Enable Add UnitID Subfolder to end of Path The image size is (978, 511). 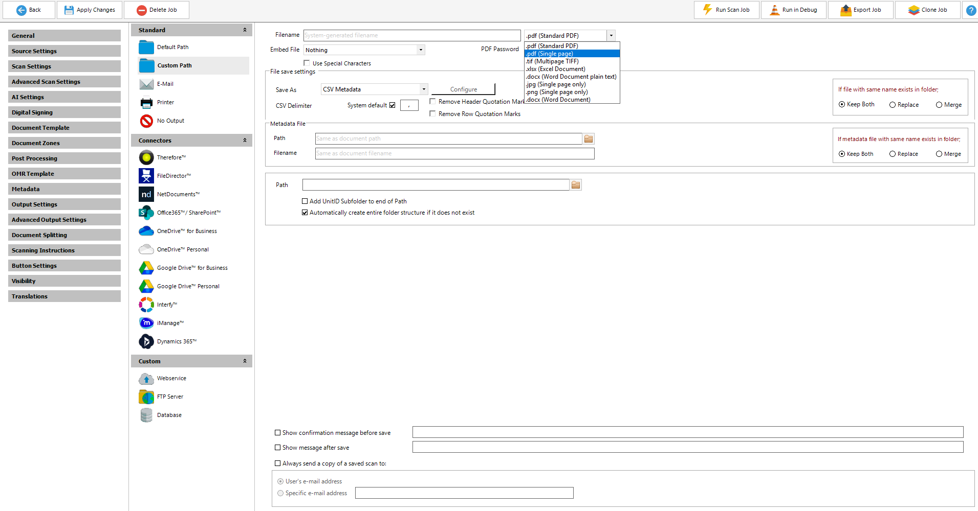pos(305,201)
